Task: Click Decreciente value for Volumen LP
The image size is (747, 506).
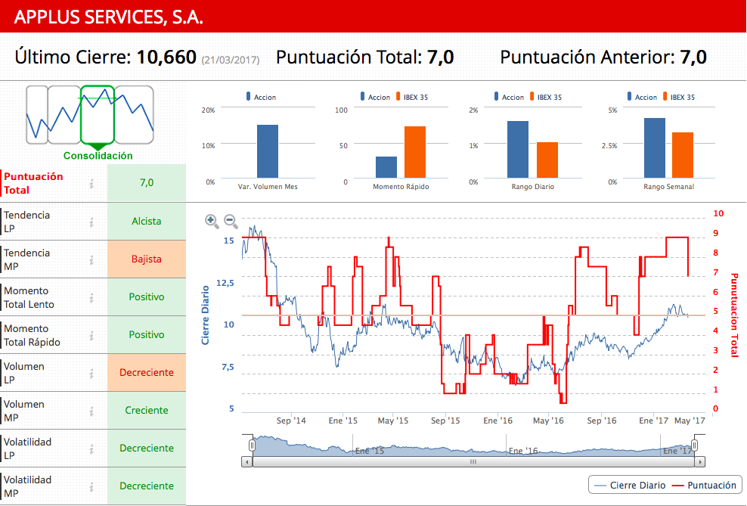Action: point(147,373)
